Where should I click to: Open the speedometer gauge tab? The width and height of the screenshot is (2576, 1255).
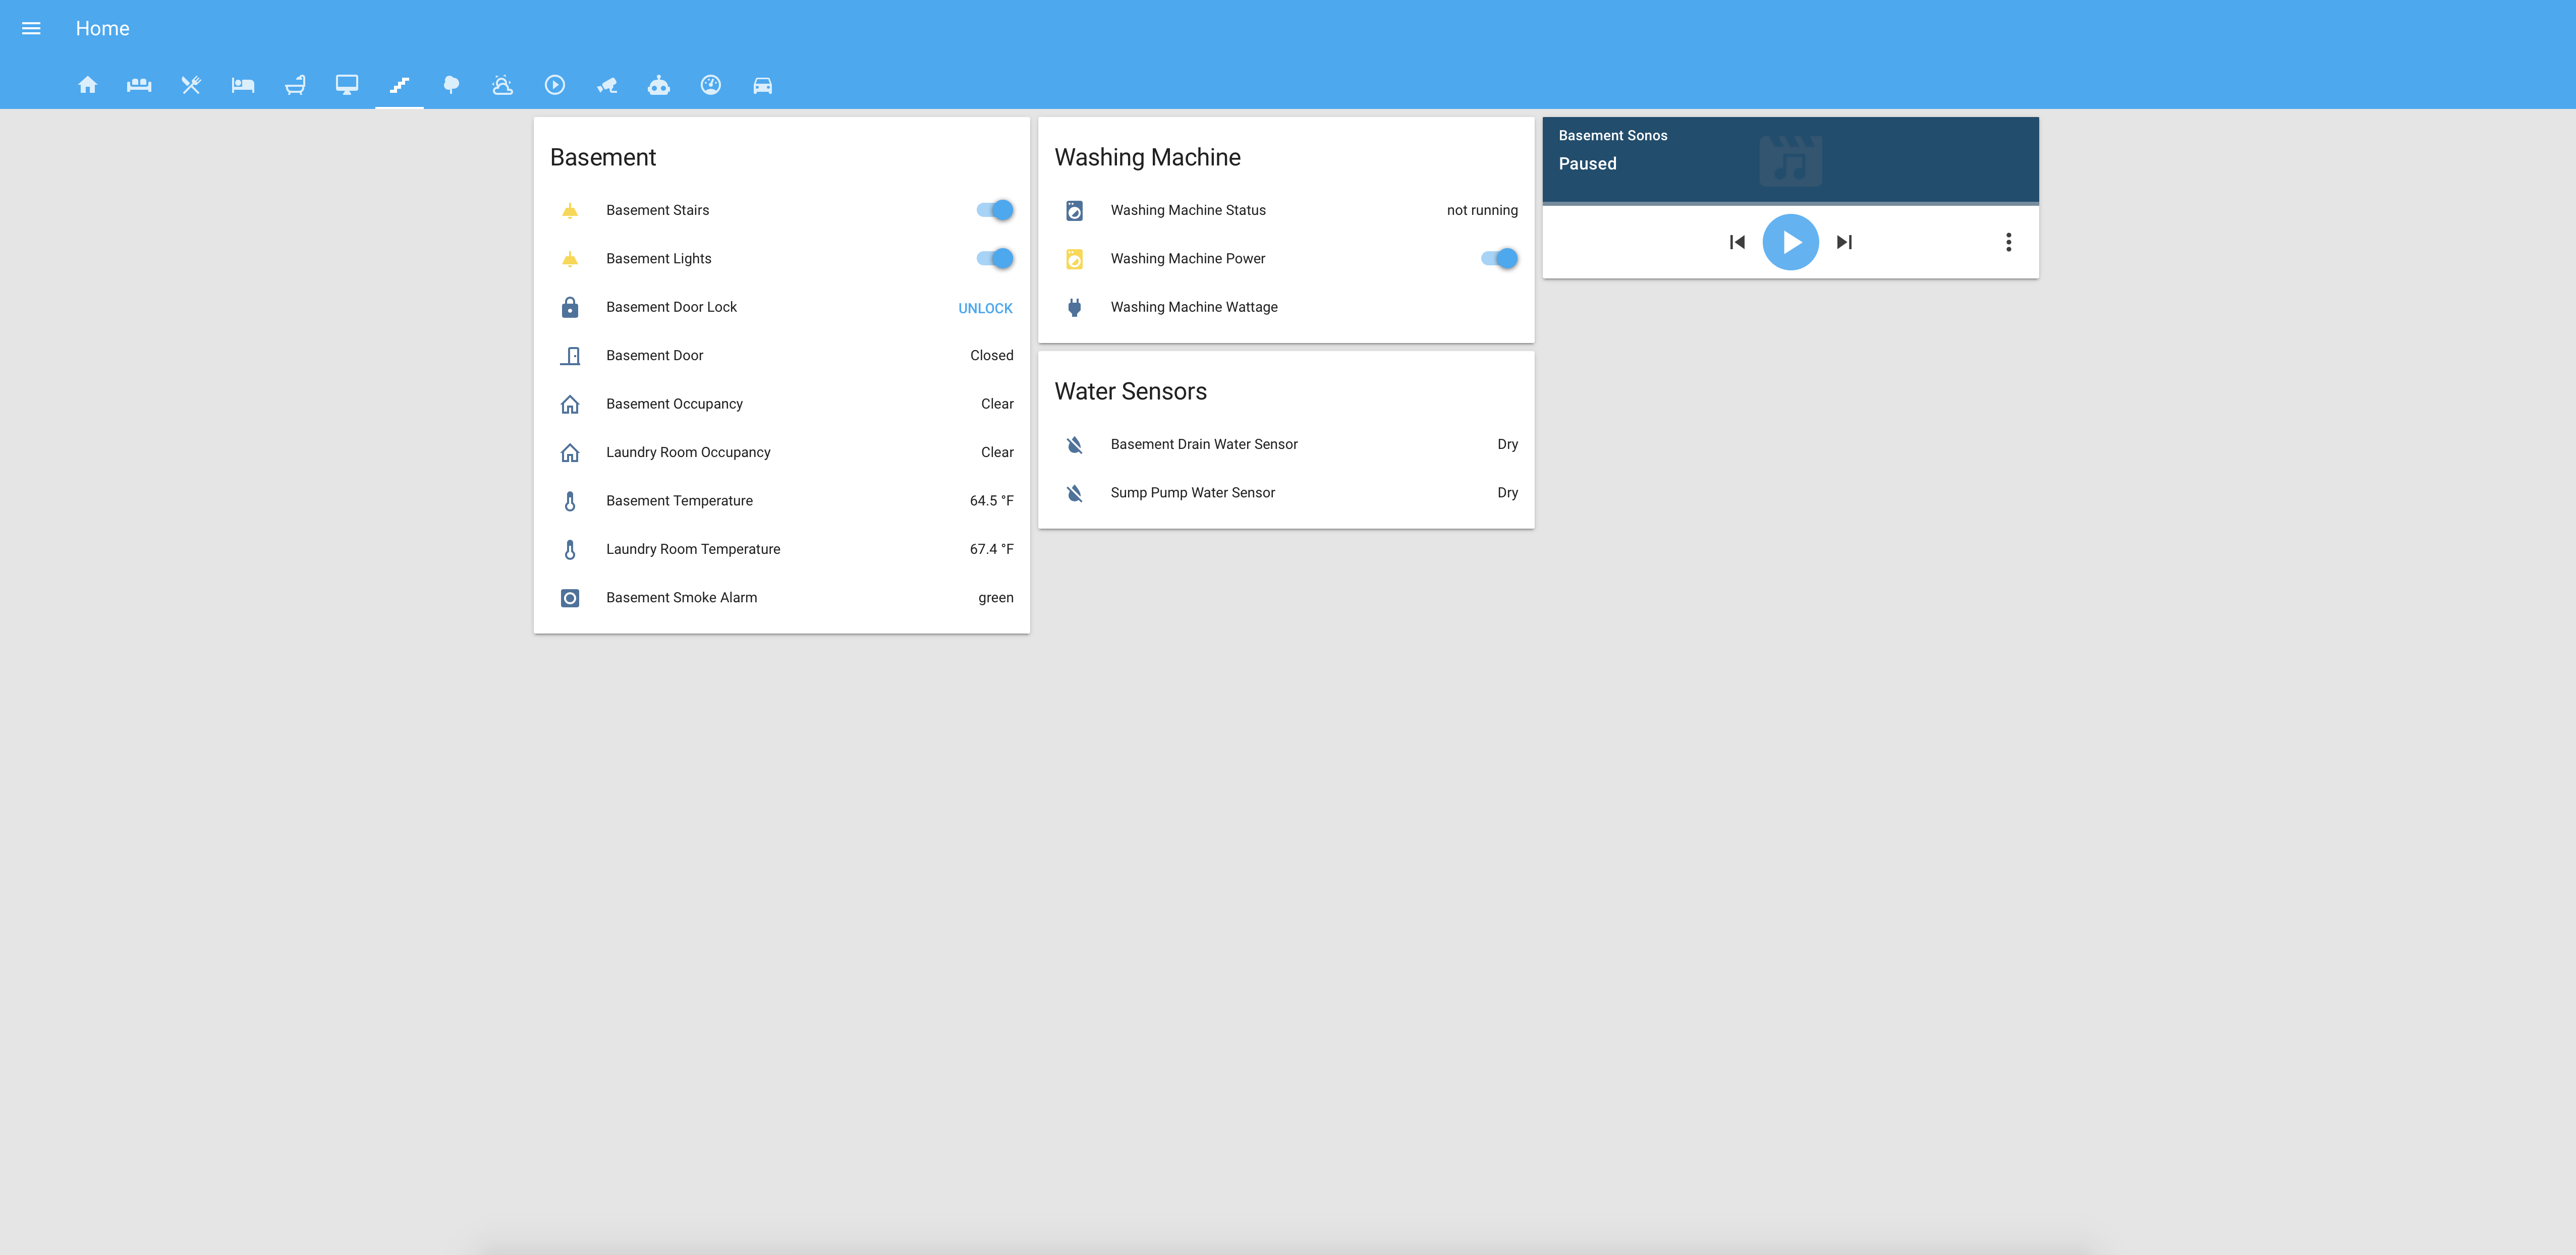tap(711, 85)
